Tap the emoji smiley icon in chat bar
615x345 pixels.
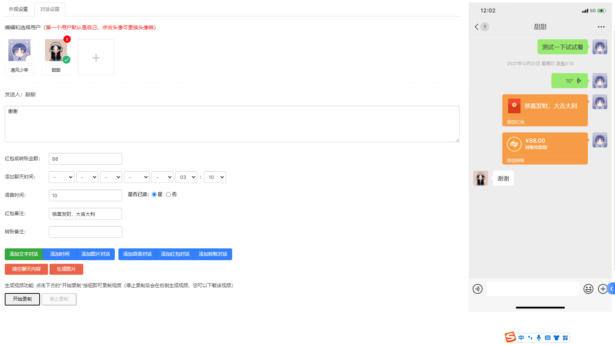[x=589, y=289]
